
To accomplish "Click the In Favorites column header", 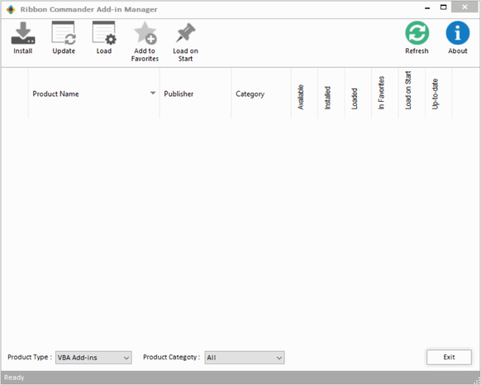I will point(385,94).
